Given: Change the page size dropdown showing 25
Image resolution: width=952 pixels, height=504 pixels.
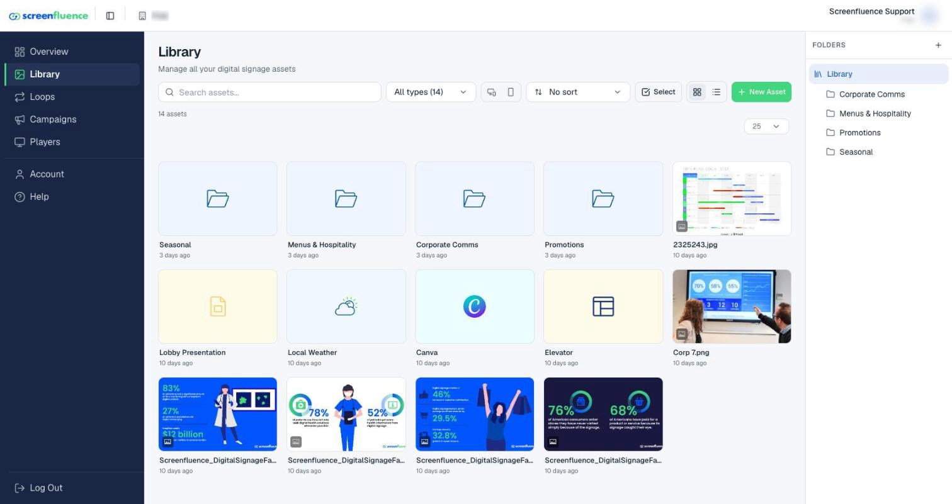Looking at the screenshot, I should tap(766, 126).
